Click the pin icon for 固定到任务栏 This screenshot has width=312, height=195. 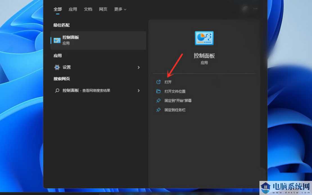159,110
